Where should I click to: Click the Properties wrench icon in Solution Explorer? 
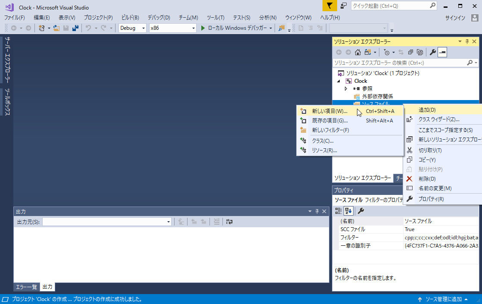tap(432, 52)
